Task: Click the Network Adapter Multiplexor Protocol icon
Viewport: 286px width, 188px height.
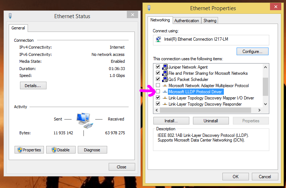Action: 165,85
